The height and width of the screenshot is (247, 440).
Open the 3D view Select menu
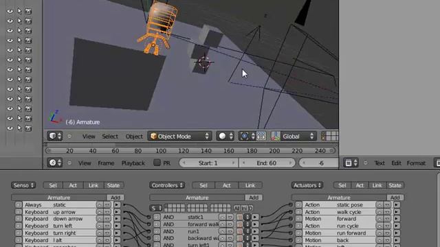110,137
